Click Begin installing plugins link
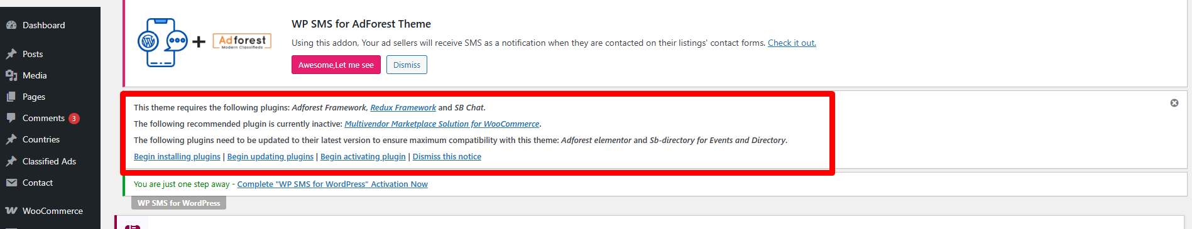The height and width of the screenshot is (229, 1192). pos(177,156)
